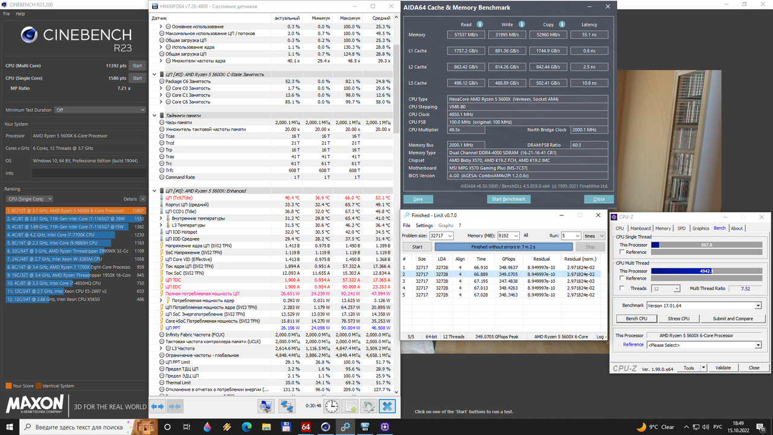Open Microsoft Edge from taskbar
Image resolution: width=773 pixels, height=435 pixels.
[246, 427]
